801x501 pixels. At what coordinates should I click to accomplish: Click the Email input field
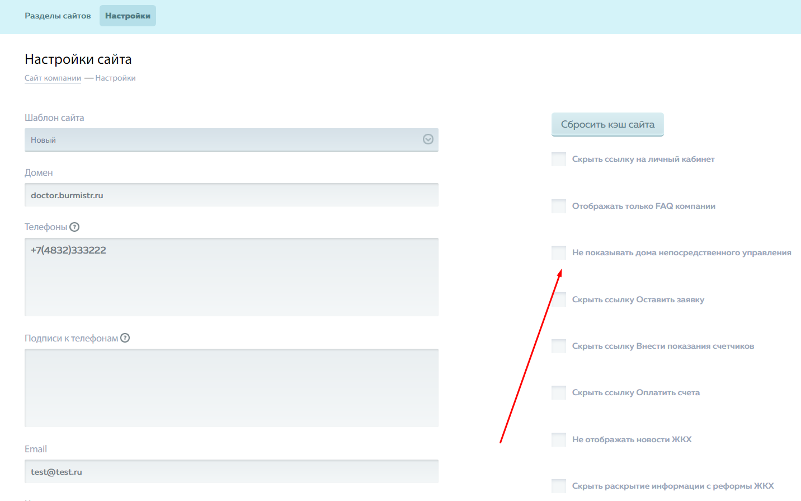[232, 471]
